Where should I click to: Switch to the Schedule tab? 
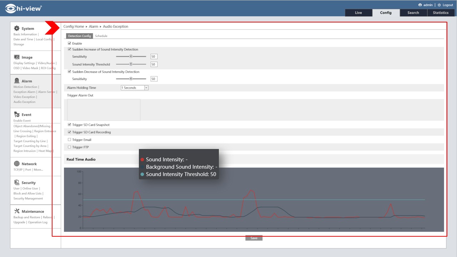(x=101, y=36)
